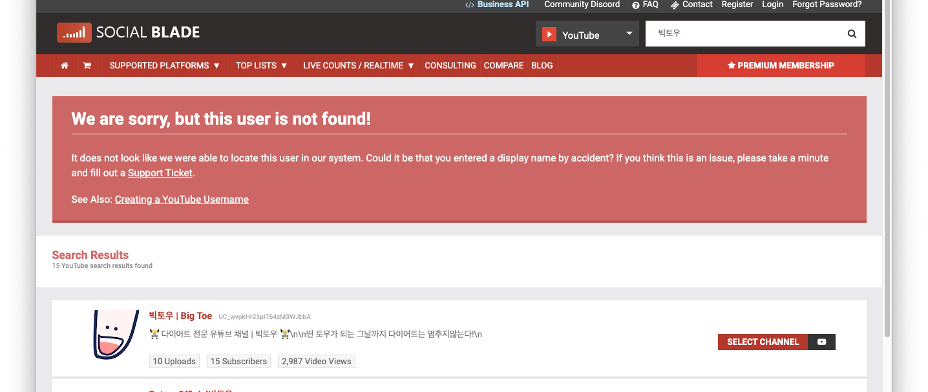
Task: Open the FAQ link
Action: 645,5
